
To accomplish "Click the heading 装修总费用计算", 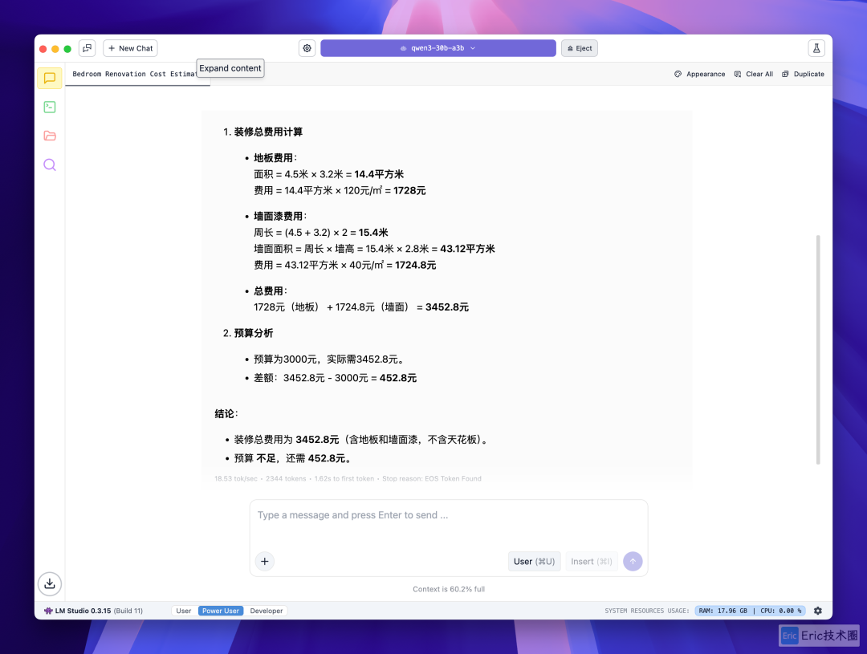I will point(268,132).
